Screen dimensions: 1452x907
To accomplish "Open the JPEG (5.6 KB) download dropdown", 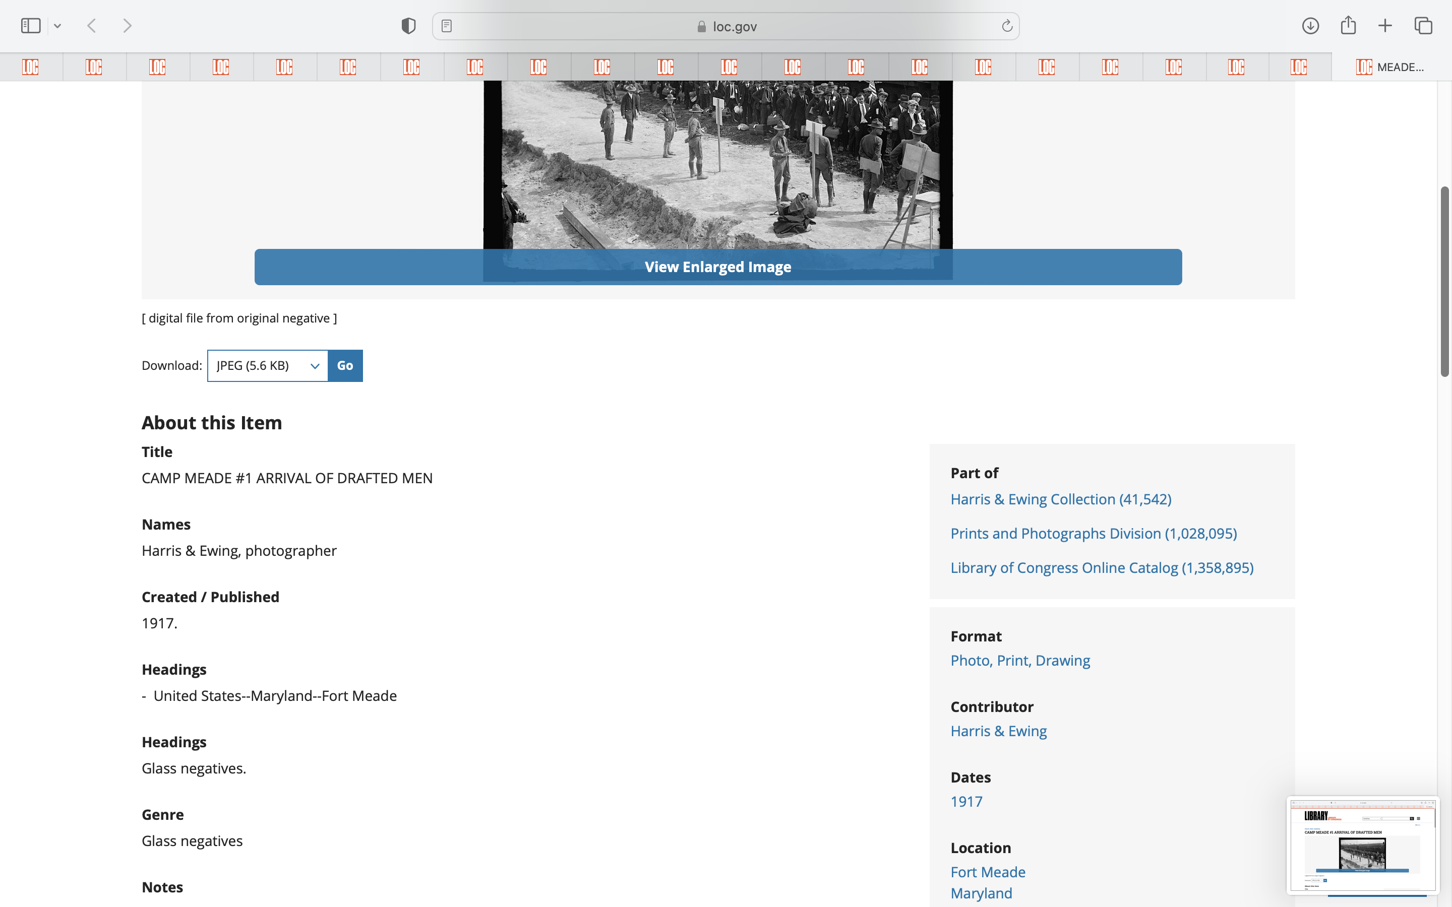I will tap(268, 365).
